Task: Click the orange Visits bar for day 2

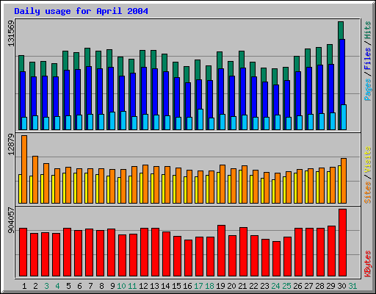Action: click(x=35, y=179)
